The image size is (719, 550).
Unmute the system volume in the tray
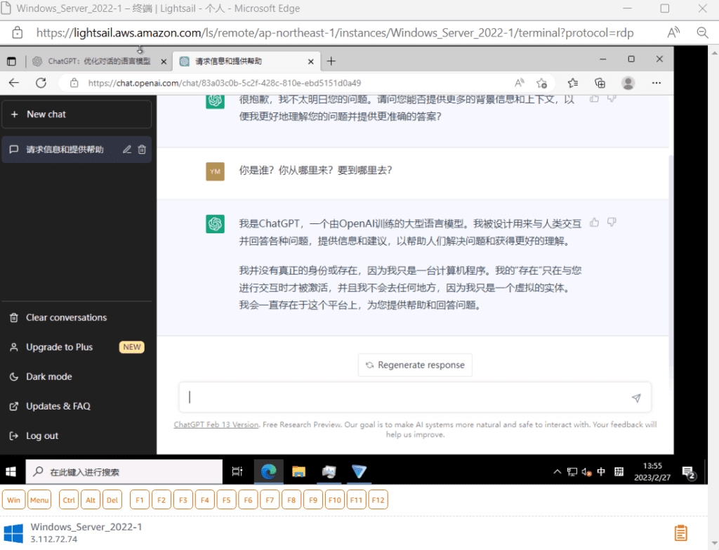coord(587,471)
